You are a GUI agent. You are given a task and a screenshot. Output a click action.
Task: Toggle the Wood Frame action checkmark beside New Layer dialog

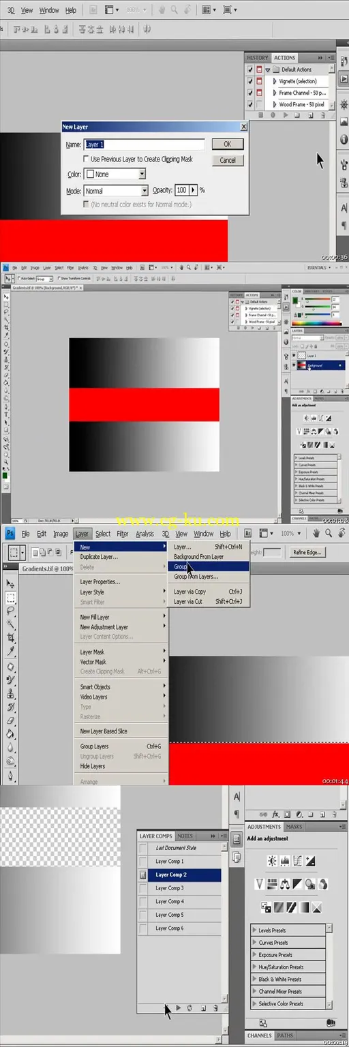click(250, 105)
